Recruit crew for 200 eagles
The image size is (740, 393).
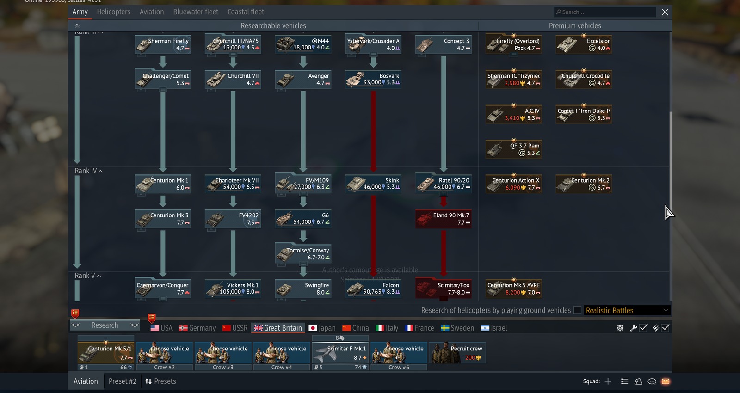457,353
